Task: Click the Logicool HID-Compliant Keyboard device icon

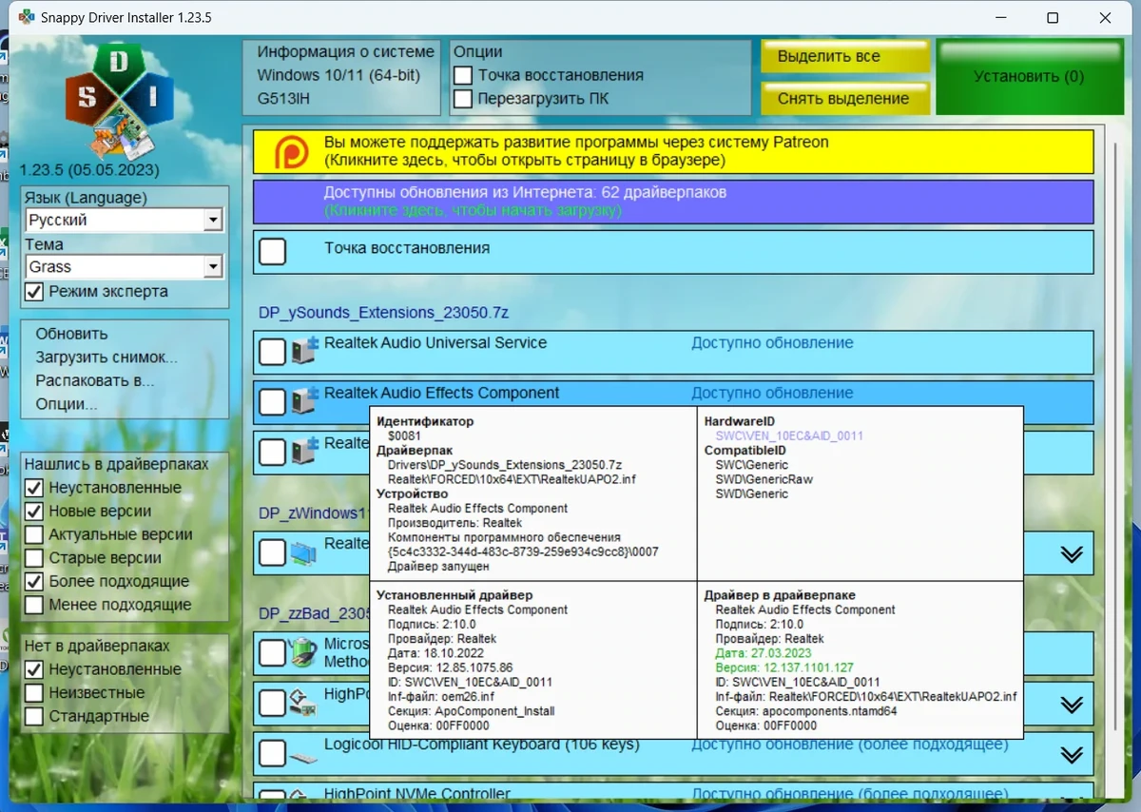Action: click(x=304, y=758)
